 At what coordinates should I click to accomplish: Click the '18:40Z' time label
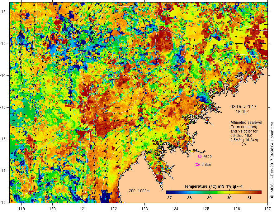point(242,112)
